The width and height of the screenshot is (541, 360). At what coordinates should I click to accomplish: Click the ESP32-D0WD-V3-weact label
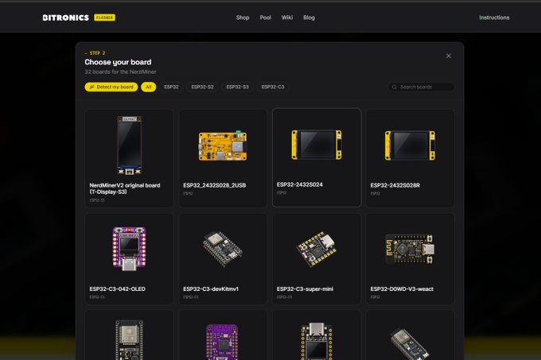(402, 289)
